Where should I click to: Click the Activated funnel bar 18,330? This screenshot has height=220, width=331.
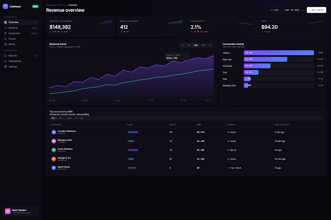[257, 66]
